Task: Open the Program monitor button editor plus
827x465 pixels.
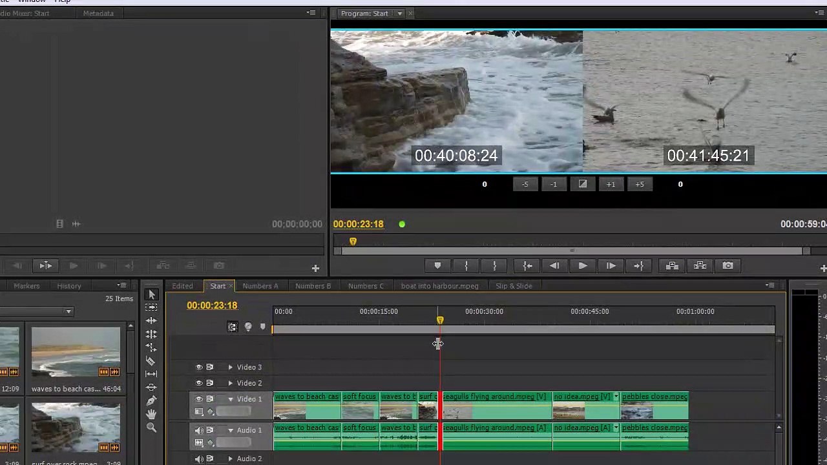Action: (x=823, y=268)
